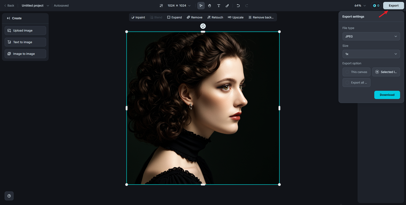Click the Export button

pos(394,5)
